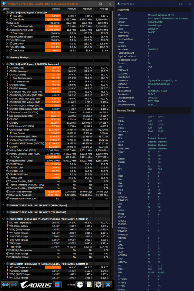
Task: Close sensors using the blue X icon
Action: coord(108,285)
